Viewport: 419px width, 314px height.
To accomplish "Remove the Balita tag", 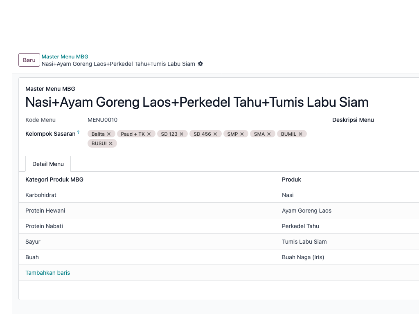I will click(109, 134).
